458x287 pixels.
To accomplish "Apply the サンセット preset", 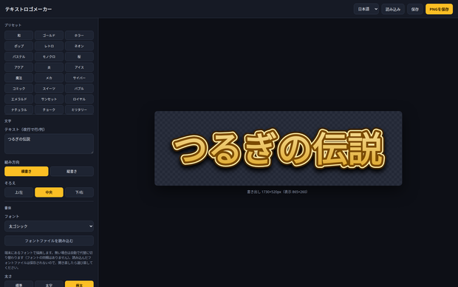I will (x=49, y=99).
